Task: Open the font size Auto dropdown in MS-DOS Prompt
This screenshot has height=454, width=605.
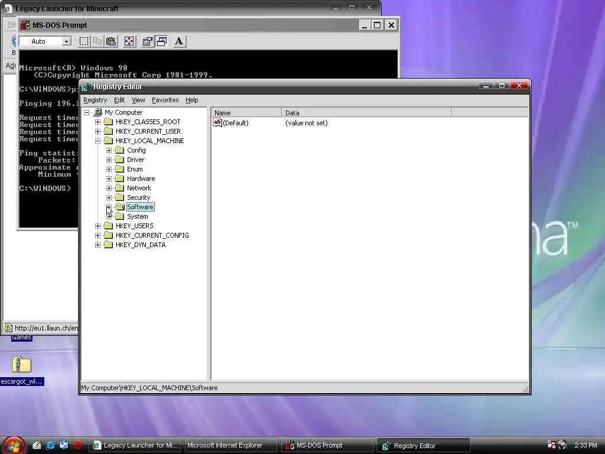Action: click(66, 41)
